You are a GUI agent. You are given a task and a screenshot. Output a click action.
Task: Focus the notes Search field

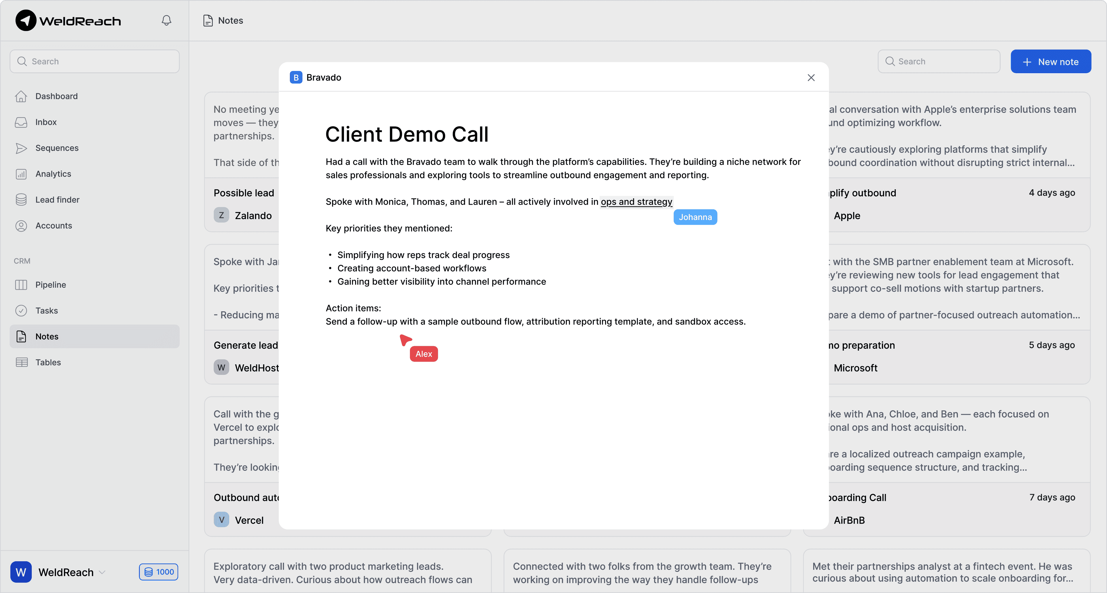pos(939,61)
